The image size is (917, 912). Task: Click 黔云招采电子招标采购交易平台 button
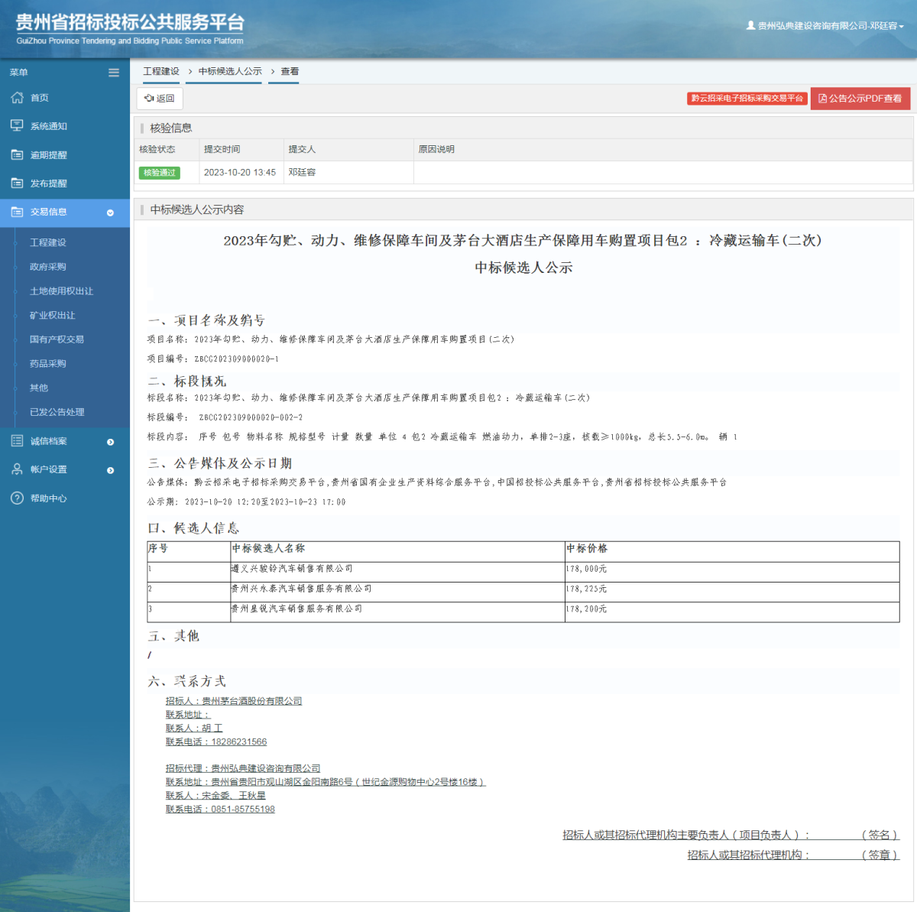747,98
